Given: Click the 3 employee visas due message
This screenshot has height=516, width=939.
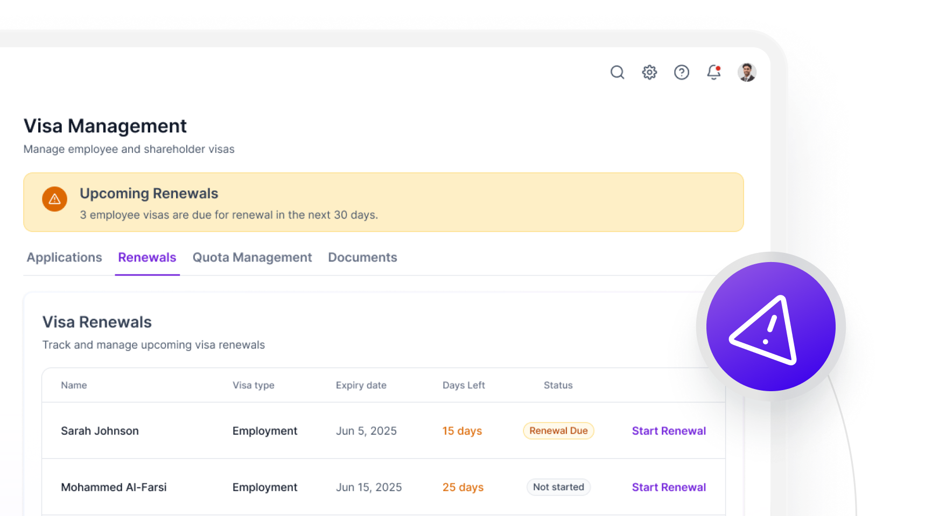Looking at the screenshot, I should [229, 215].
